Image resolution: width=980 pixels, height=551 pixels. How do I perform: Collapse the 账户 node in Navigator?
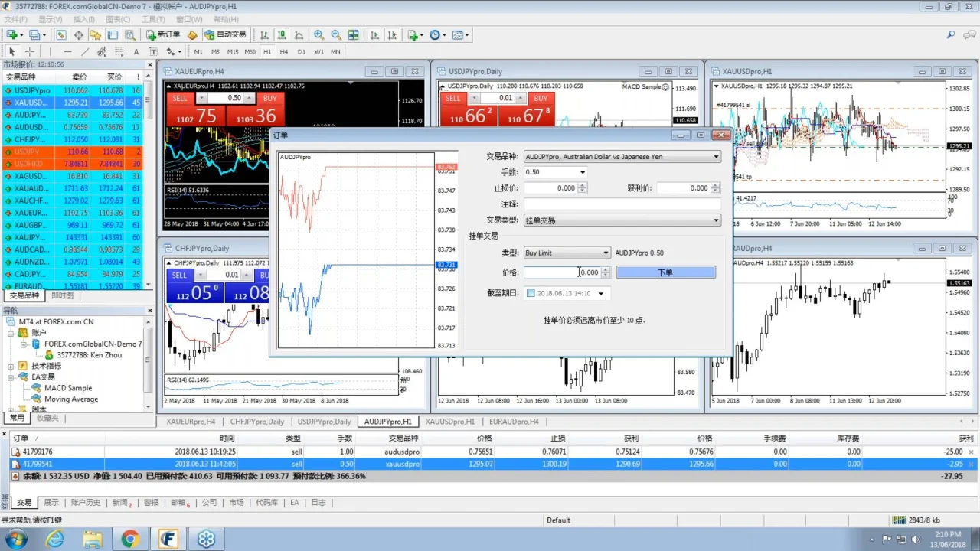(11, 333)
